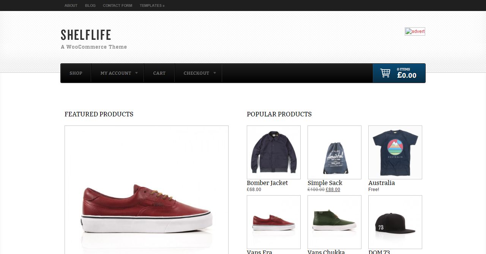Click the Bomber Jacket product title
Screen dimensions: 486x254
point(267,183)
